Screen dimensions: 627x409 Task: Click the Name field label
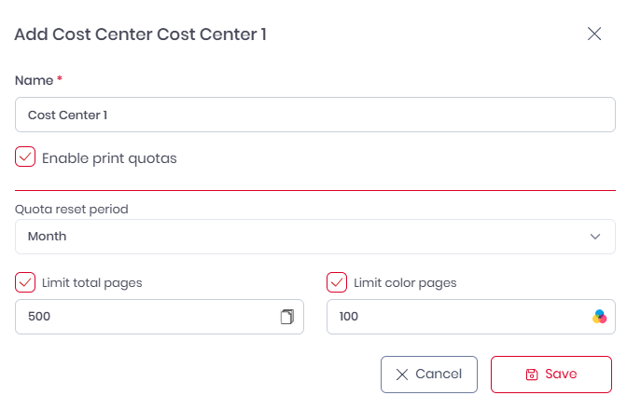[x=34, y=81]
